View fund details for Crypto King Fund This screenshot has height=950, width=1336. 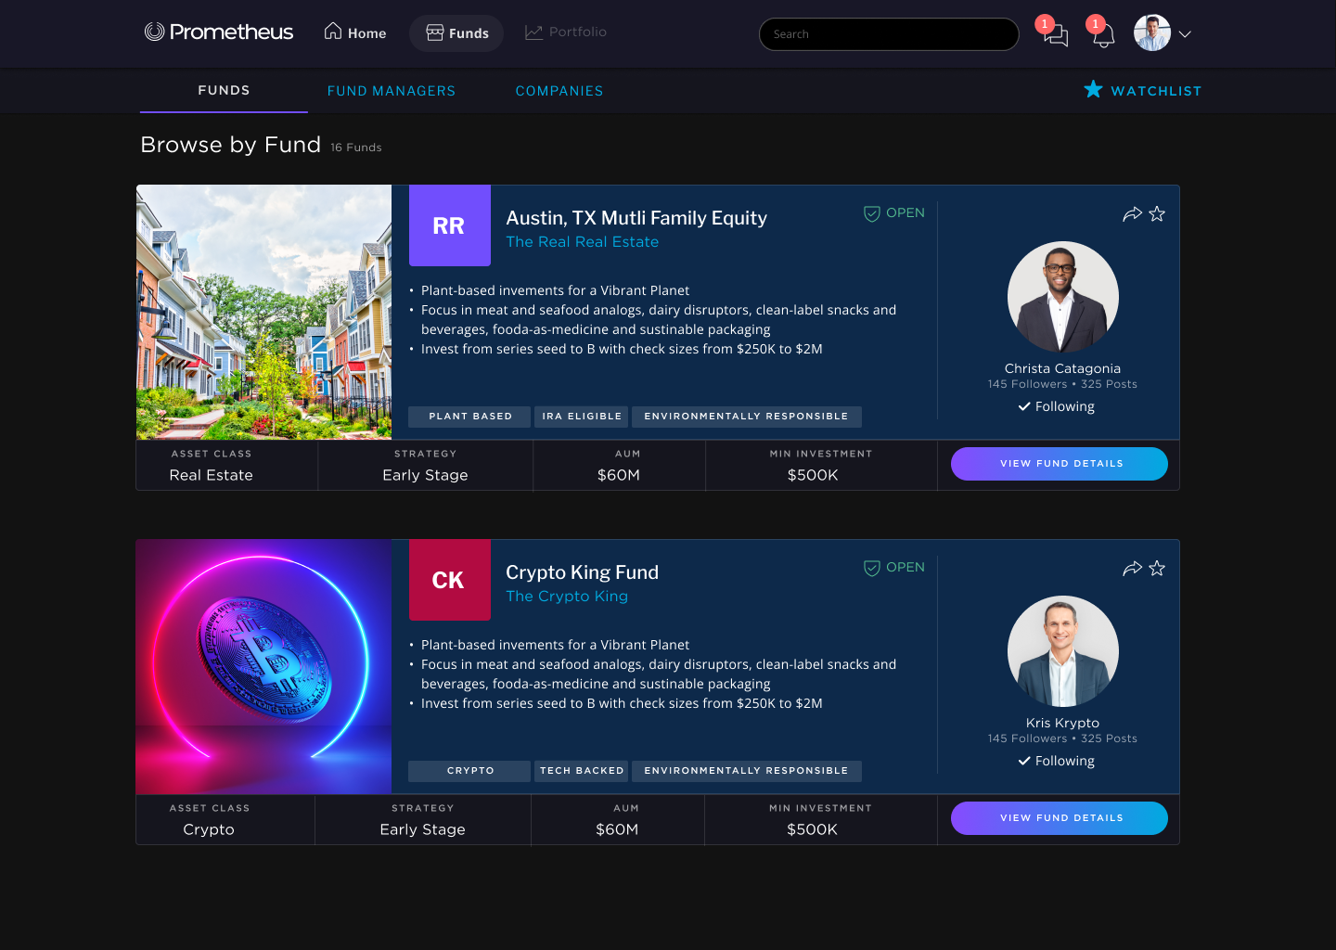[x=1060, y=818]
